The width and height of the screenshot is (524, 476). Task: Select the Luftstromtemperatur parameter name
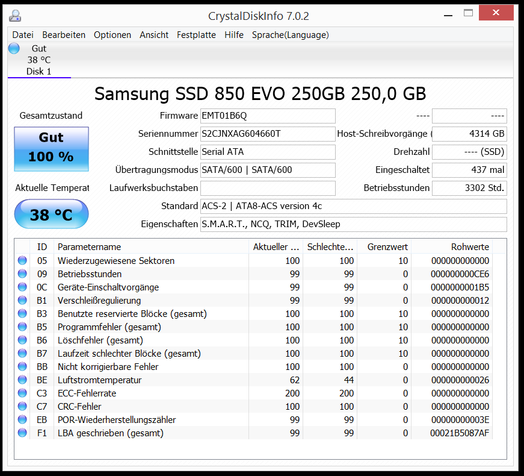(x=100, y=380)
